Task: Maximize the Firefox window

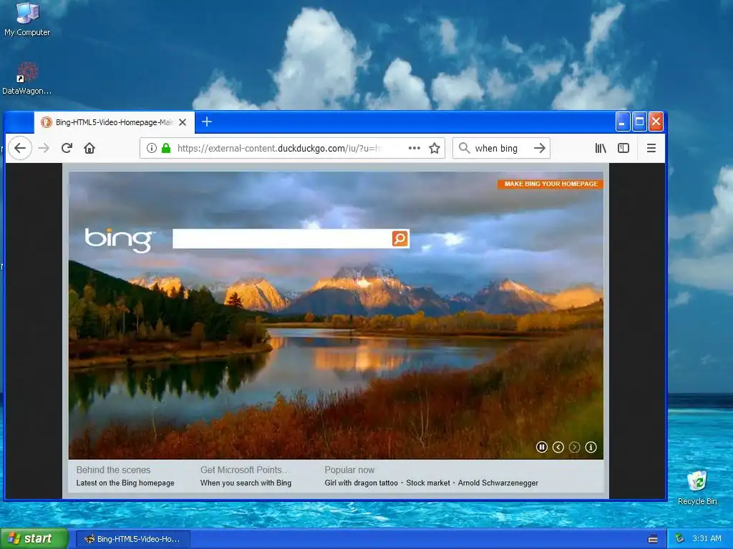Action: click(639, 122)
